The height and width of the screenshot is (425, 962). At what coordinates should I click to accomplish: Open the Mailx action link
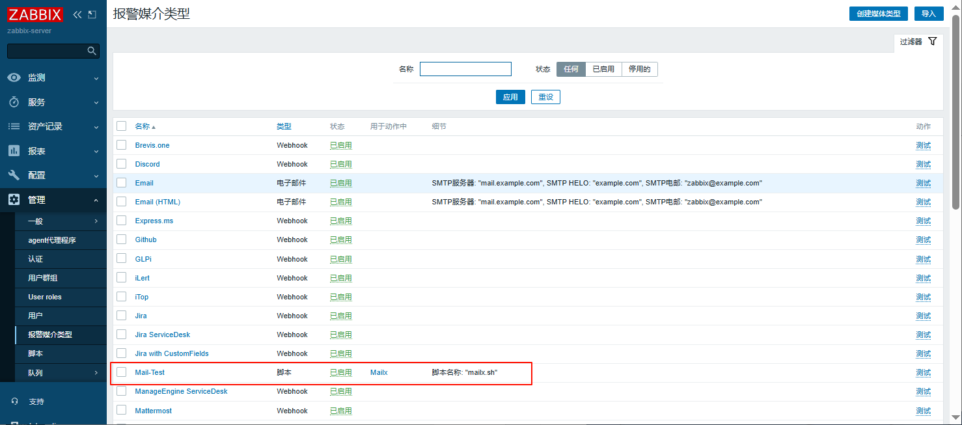pos(379,372)
